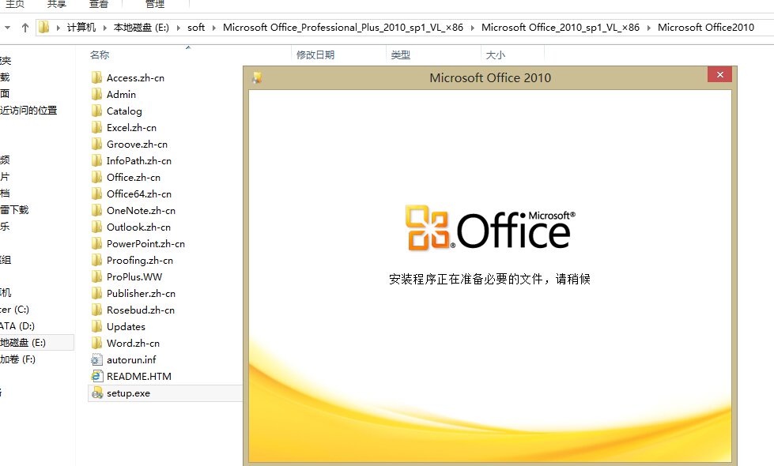This screenshot has width=774, height=466.
Task: Select the Outlook.zh-cn folder icon
Action: point(96,227)
